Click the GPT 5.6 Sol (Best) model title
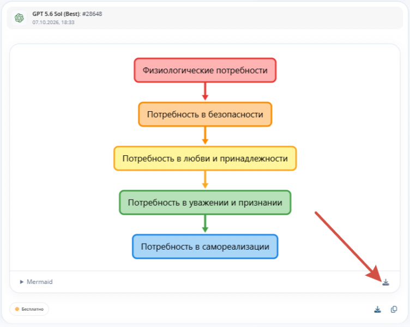Viewport: 410px width, 327px height. pyautogui.click(x=56, y=14)
